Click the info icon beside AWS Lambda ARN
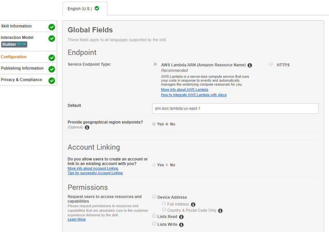This screenshot has height=232, width=329. tap(250, 65)
